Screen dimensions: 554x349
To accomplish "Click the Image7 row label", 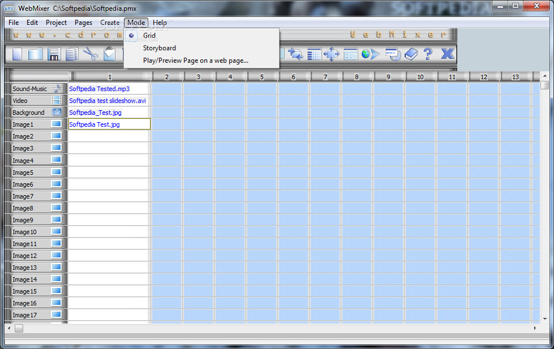I will [23, 196].
